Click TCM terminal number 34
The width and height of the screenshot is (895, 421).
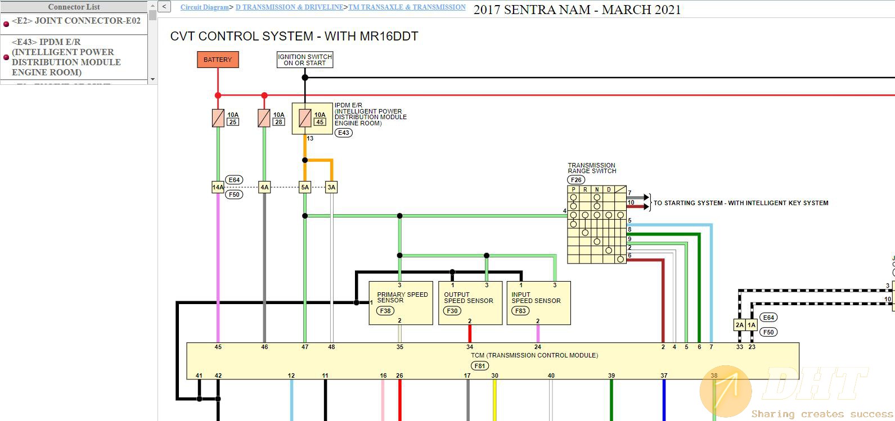click(470, 347)
